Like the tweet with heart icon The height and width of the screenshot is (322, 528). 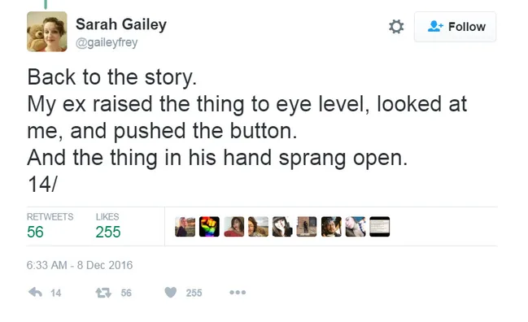point(170,293)
